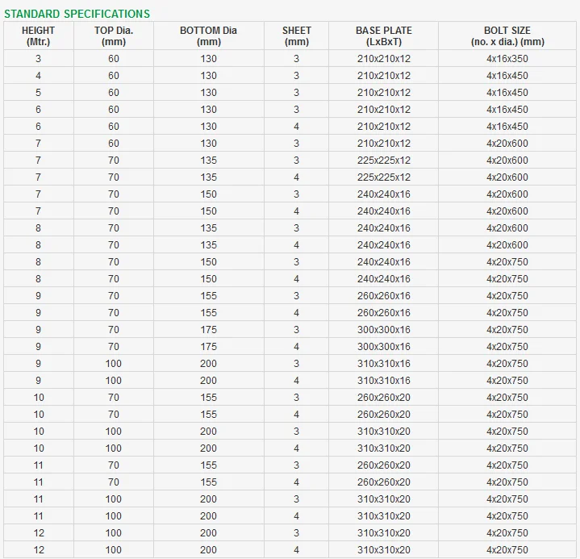Click the 4x20x750 cell in the last row
The image size is (580, 559).
507,550
